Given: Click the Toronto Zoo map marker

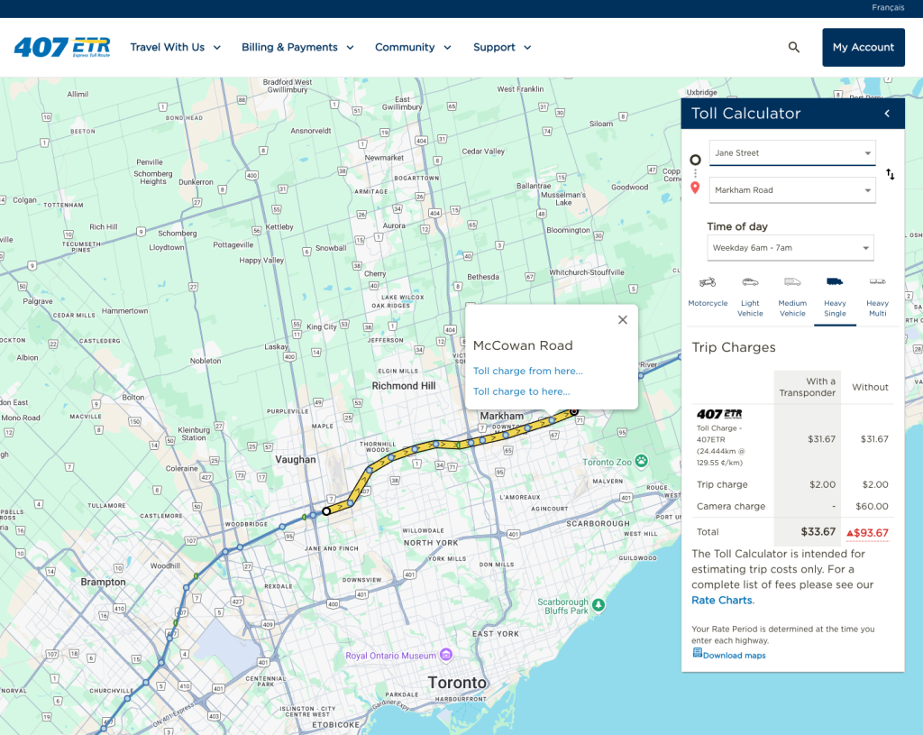Looking at the screenshot, I should click(641, 461).
